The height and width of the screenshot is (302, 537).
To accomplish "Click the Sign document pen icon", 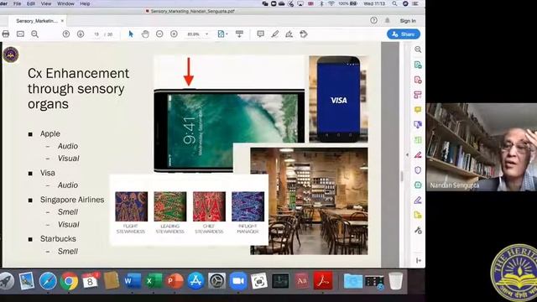I will tap(289, 34).
